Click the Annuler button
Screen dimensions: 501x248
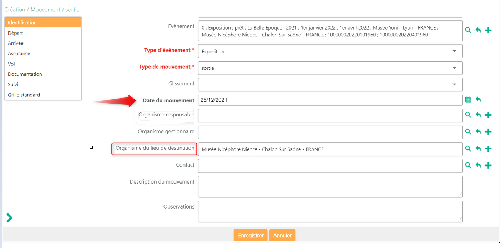282,236
